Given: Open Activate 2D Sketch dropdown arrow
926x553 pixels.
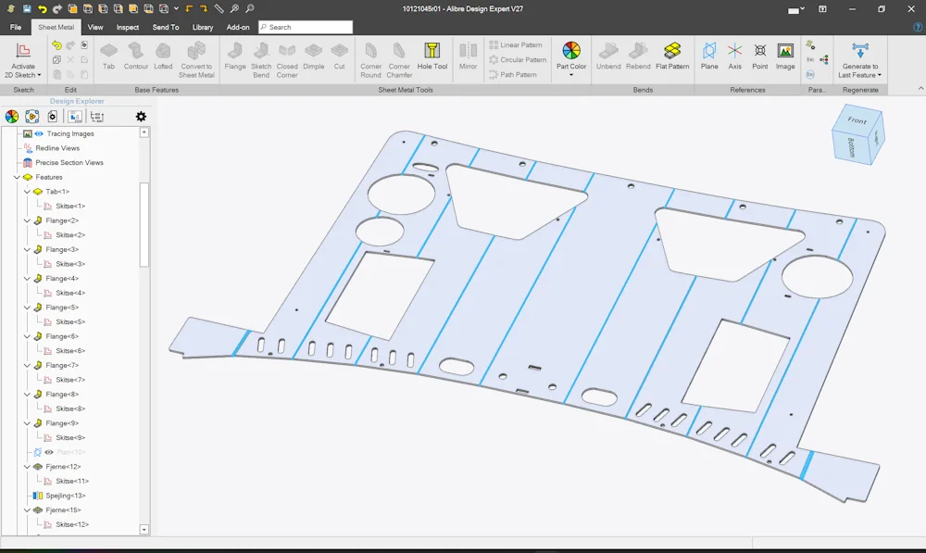Looking at the screenshot, I should coord(39,75).
